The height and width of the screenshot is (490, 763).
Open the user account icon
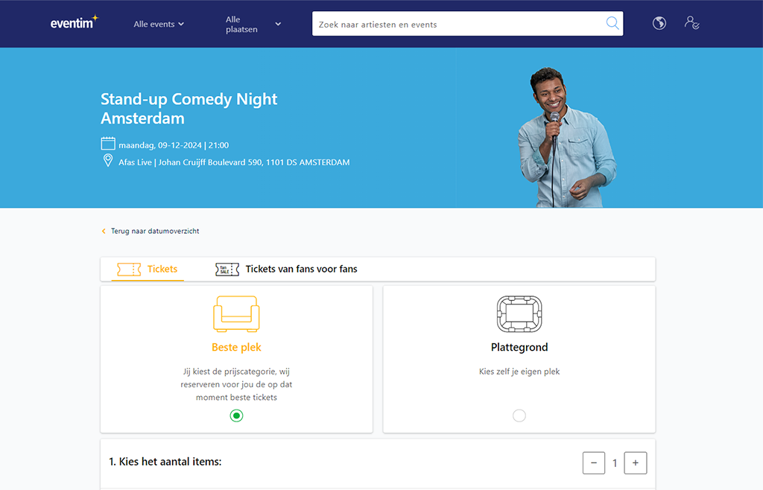pyautogui.click(x=691, y=23)
